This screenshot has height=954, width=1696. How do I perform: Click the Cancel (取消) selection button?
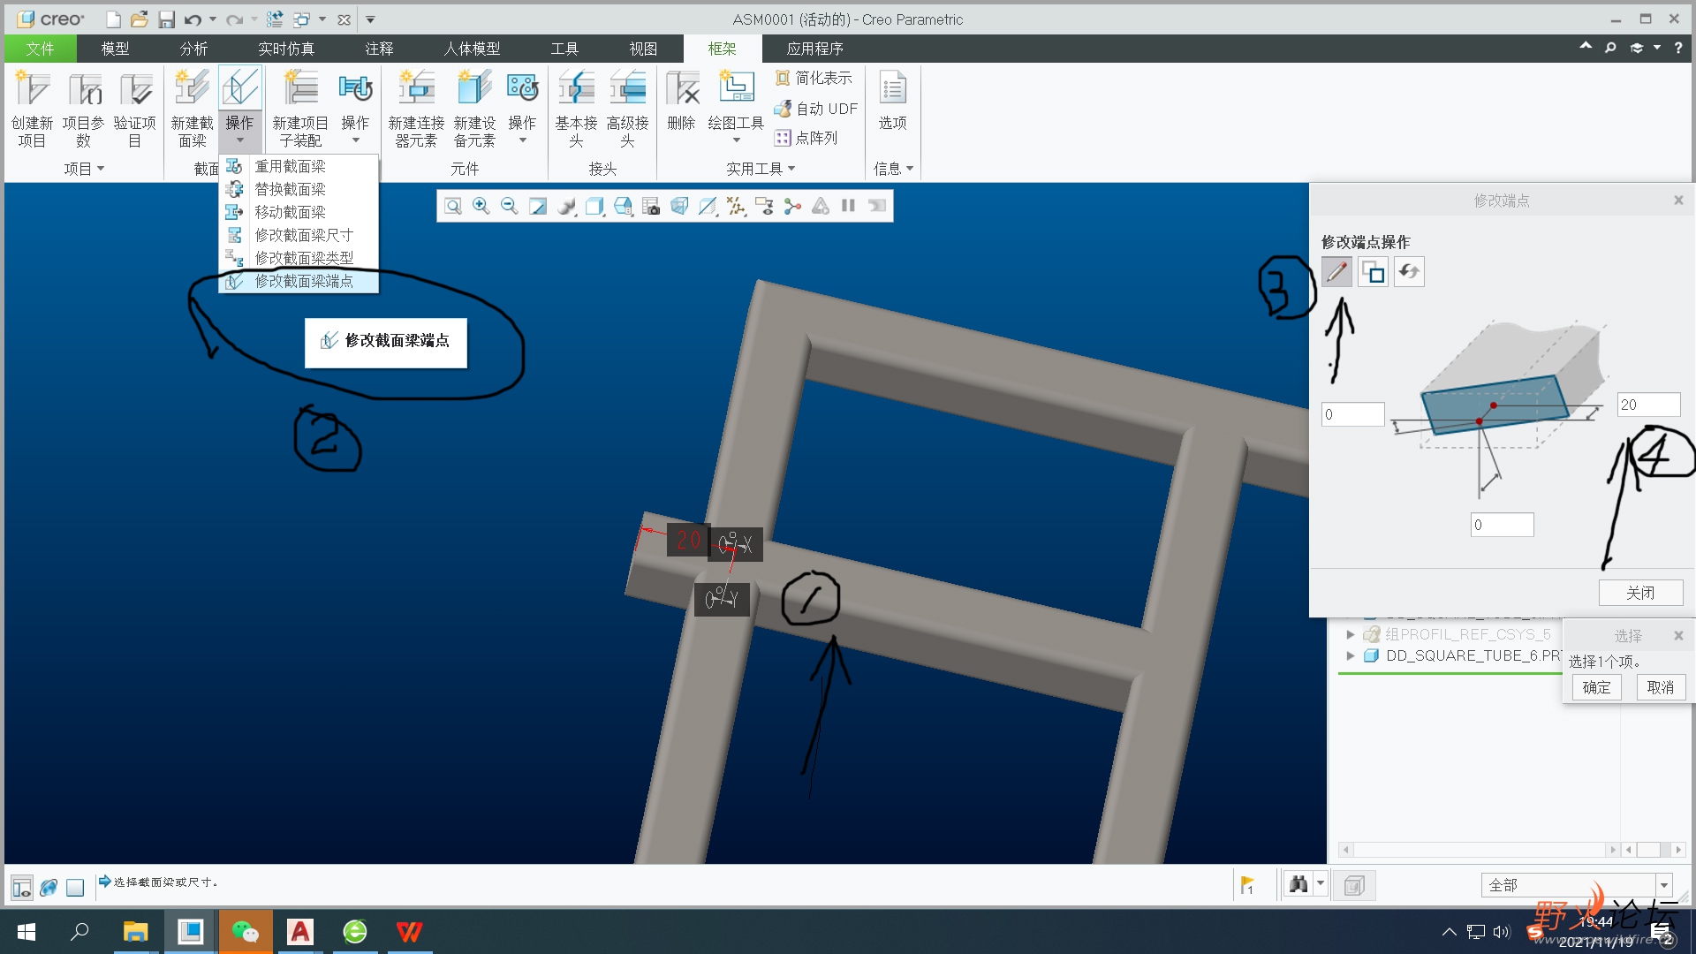point(1660,687)
